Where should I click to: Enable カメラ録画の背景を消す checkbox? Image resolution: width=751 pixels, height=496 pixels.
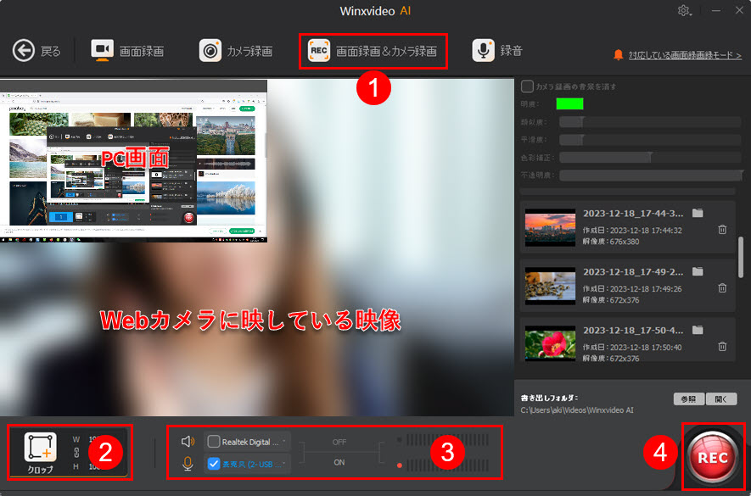(527, 86)
